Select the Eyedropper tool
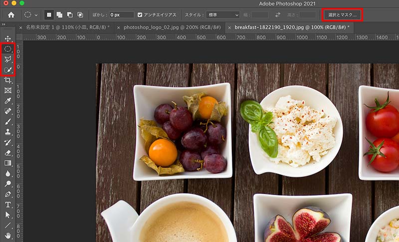399x242 pixels. [x=7, y=101]
